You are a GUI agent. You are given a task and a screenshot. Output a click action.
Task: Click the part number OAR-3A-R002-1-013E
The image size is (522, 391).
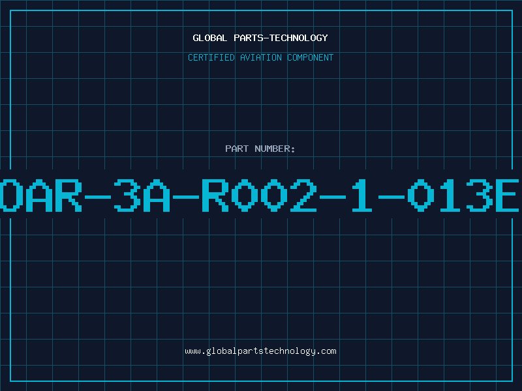point(259,195)
